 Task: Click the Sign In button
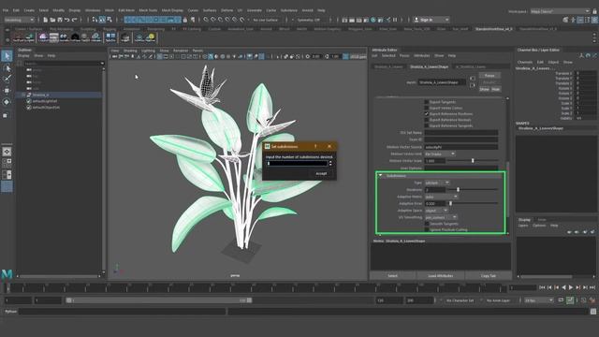(431, 20)
